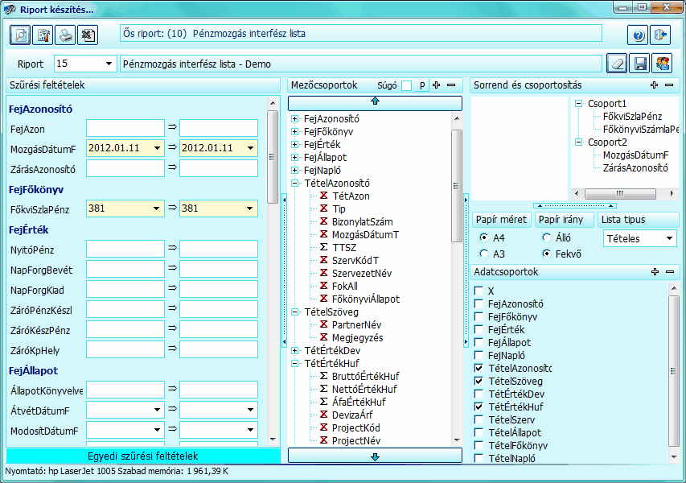686x483 pixels.
Task: Click crossed sigma icon beside DevizaÁrf
Action: coord(324,415)
